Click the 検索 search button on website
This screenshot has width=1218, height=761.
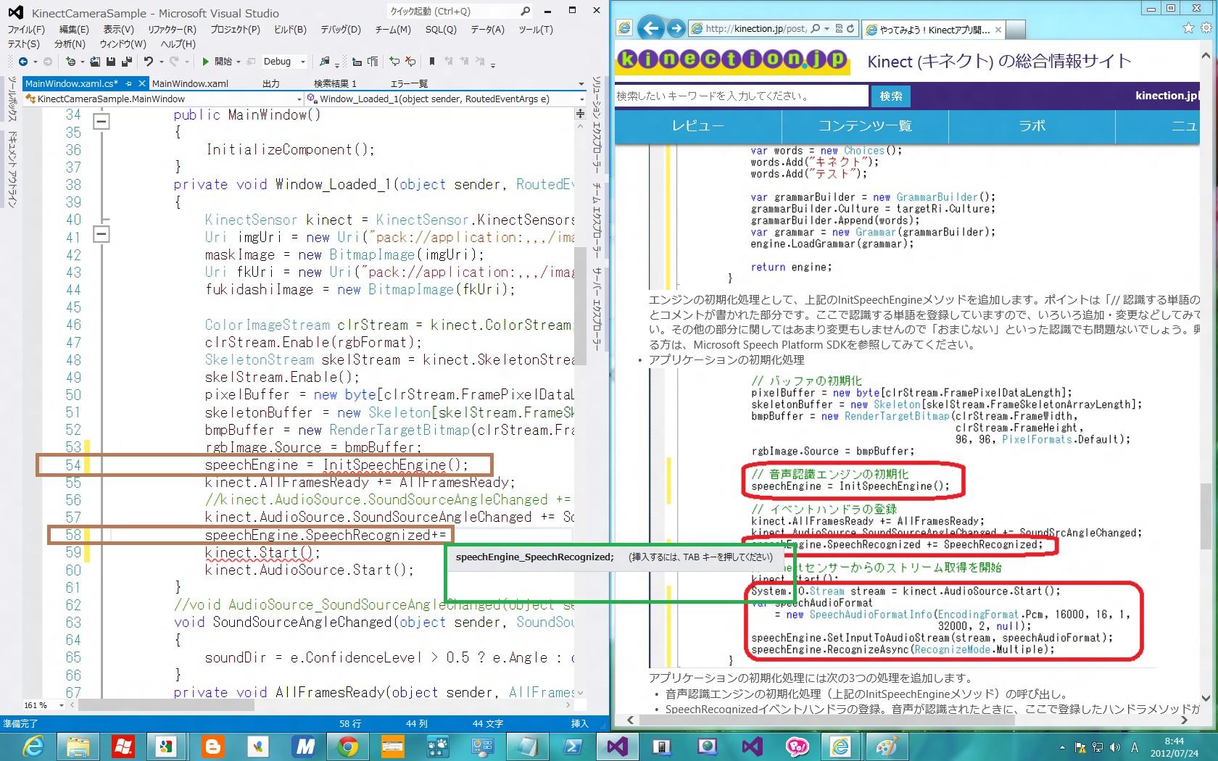tap(890, 96)
